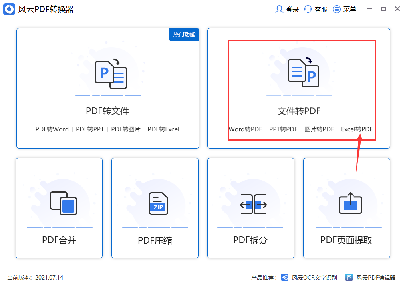Click the PDF转文件 document icon
The image size is (407, 284).
tap(111, 74)
